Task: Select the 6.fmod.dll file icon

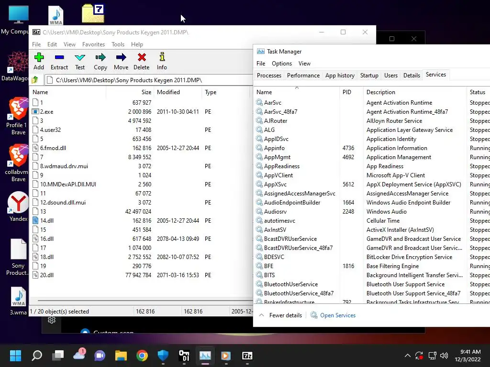Action: click(x=35, y=148)
